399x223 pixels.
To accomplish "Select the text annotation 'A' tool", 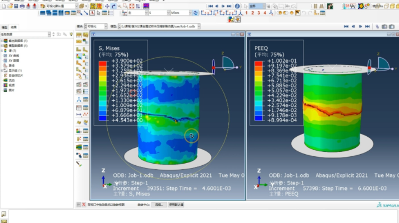I will (92, 13).
